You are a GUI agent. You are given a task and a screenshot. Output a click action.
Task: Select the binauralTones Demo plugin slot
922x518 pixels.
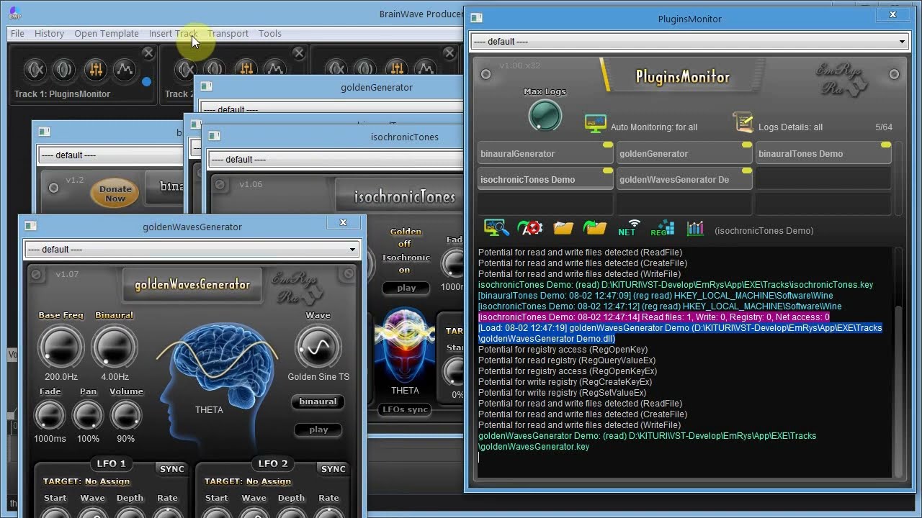(x=823, y=153)
